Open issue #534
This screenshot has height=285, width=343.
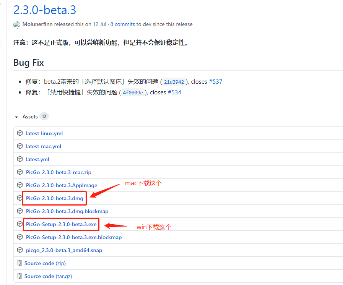(x=174, y=92)
